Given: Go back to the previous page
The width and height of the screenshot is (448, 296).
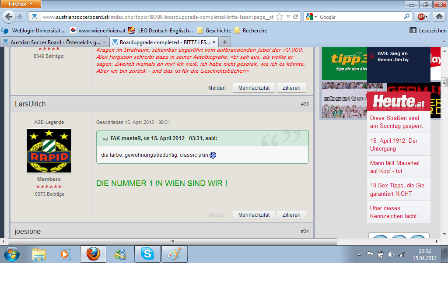Looking at the screenshot, I should point(9,17).
